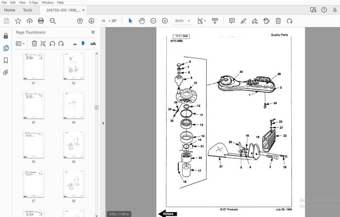Delete selected pages in thumbnails panel

(x=34, y=44)
